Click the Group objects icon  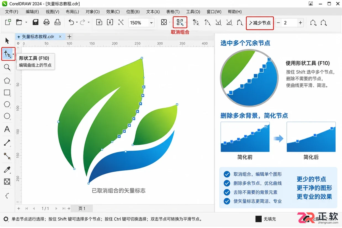(x=164, y=22)
